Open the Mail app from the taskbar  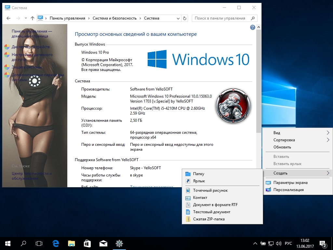(103, 243)
